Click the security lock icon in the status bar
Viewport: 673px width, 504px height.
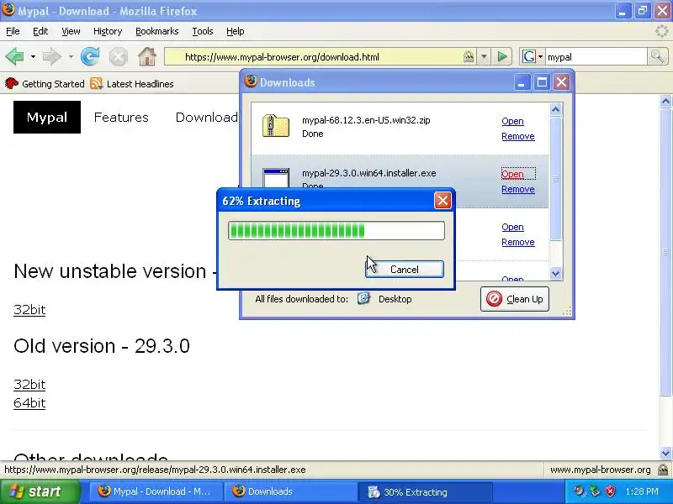(x=663, y=470)
